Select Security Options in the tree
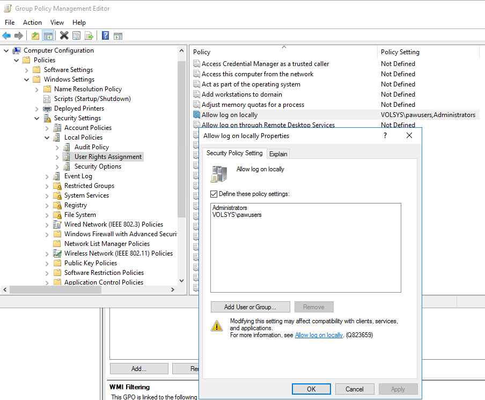485x400 pixels. click(x=98, y=166)
